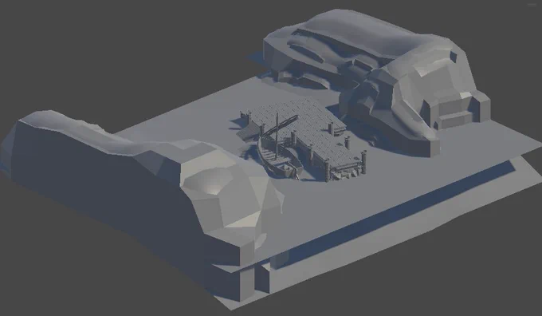Select the boat's slanted mast pole

[x=281, y=126]
